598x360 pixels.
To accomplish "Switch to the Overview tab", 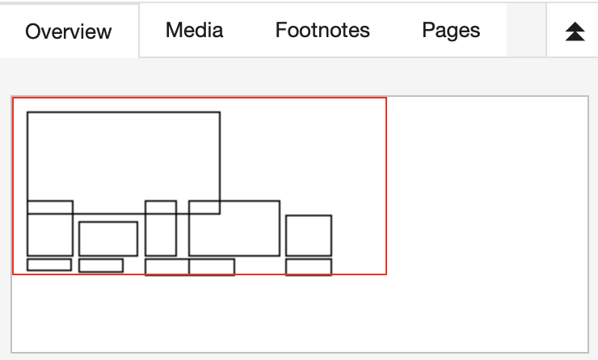I will (69, 31).
